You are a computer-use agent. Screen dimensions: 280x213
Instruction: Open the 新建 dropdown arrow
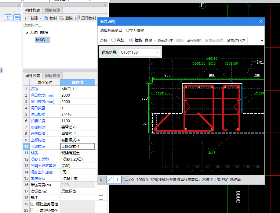pyautogui.click(x=40, y=18)
